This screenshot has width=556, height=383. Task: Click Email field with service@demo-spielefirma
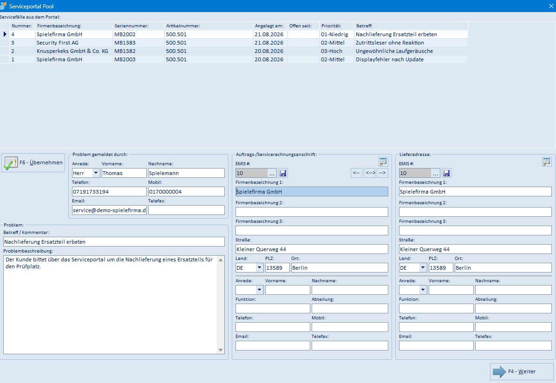click(109, 210)
